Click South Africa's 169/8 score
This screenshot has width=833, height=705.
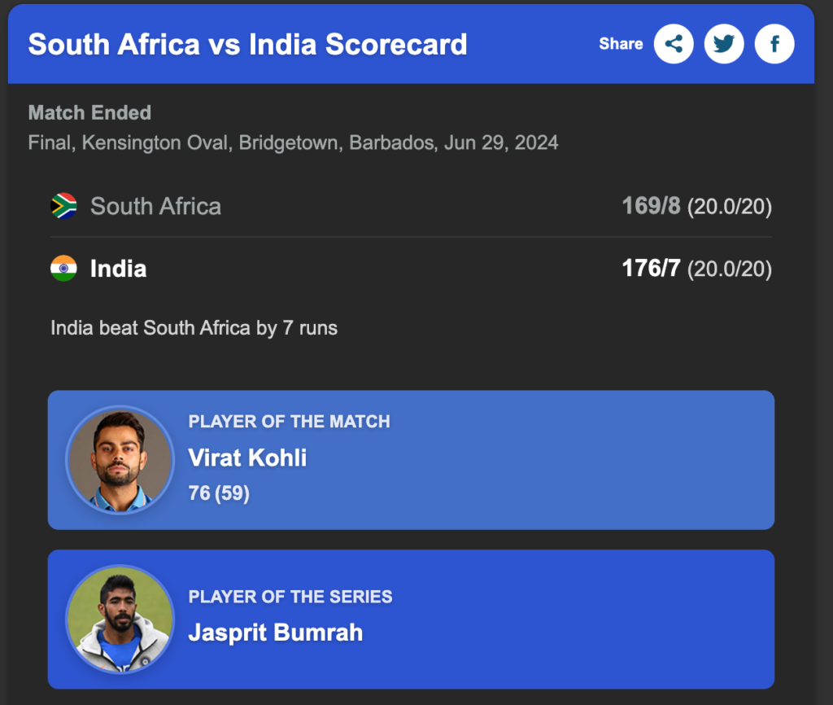(651, 206)
